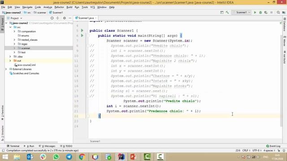
Task: Click the Stop process icon
Action: tap(271, 13)
